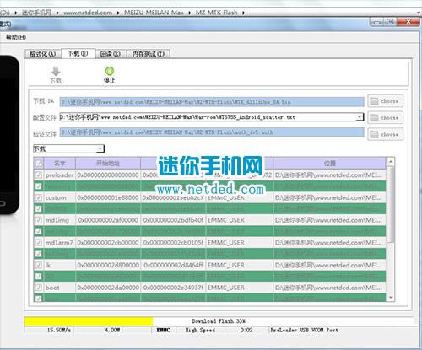Screen dimensions: 422x350
Task: Open the download mode dropdown
Action: click(68, 148)
